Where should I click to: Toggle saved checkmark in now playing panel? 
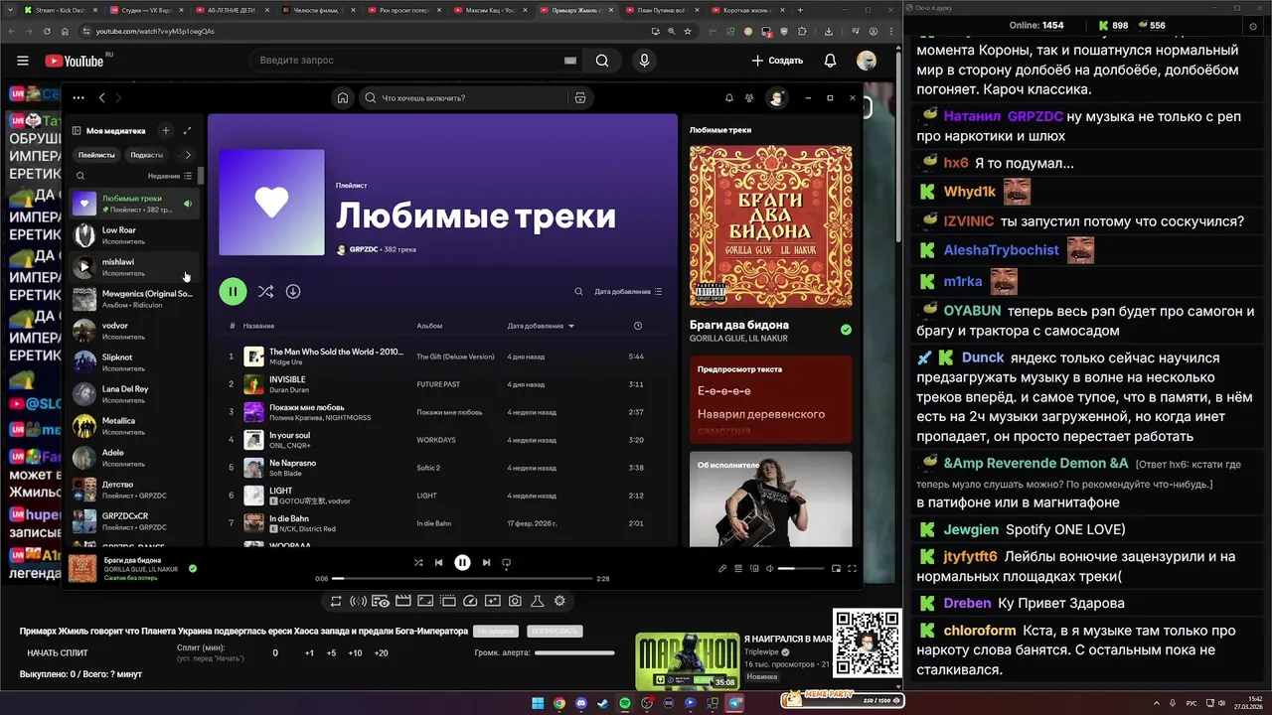click(846, 330)
